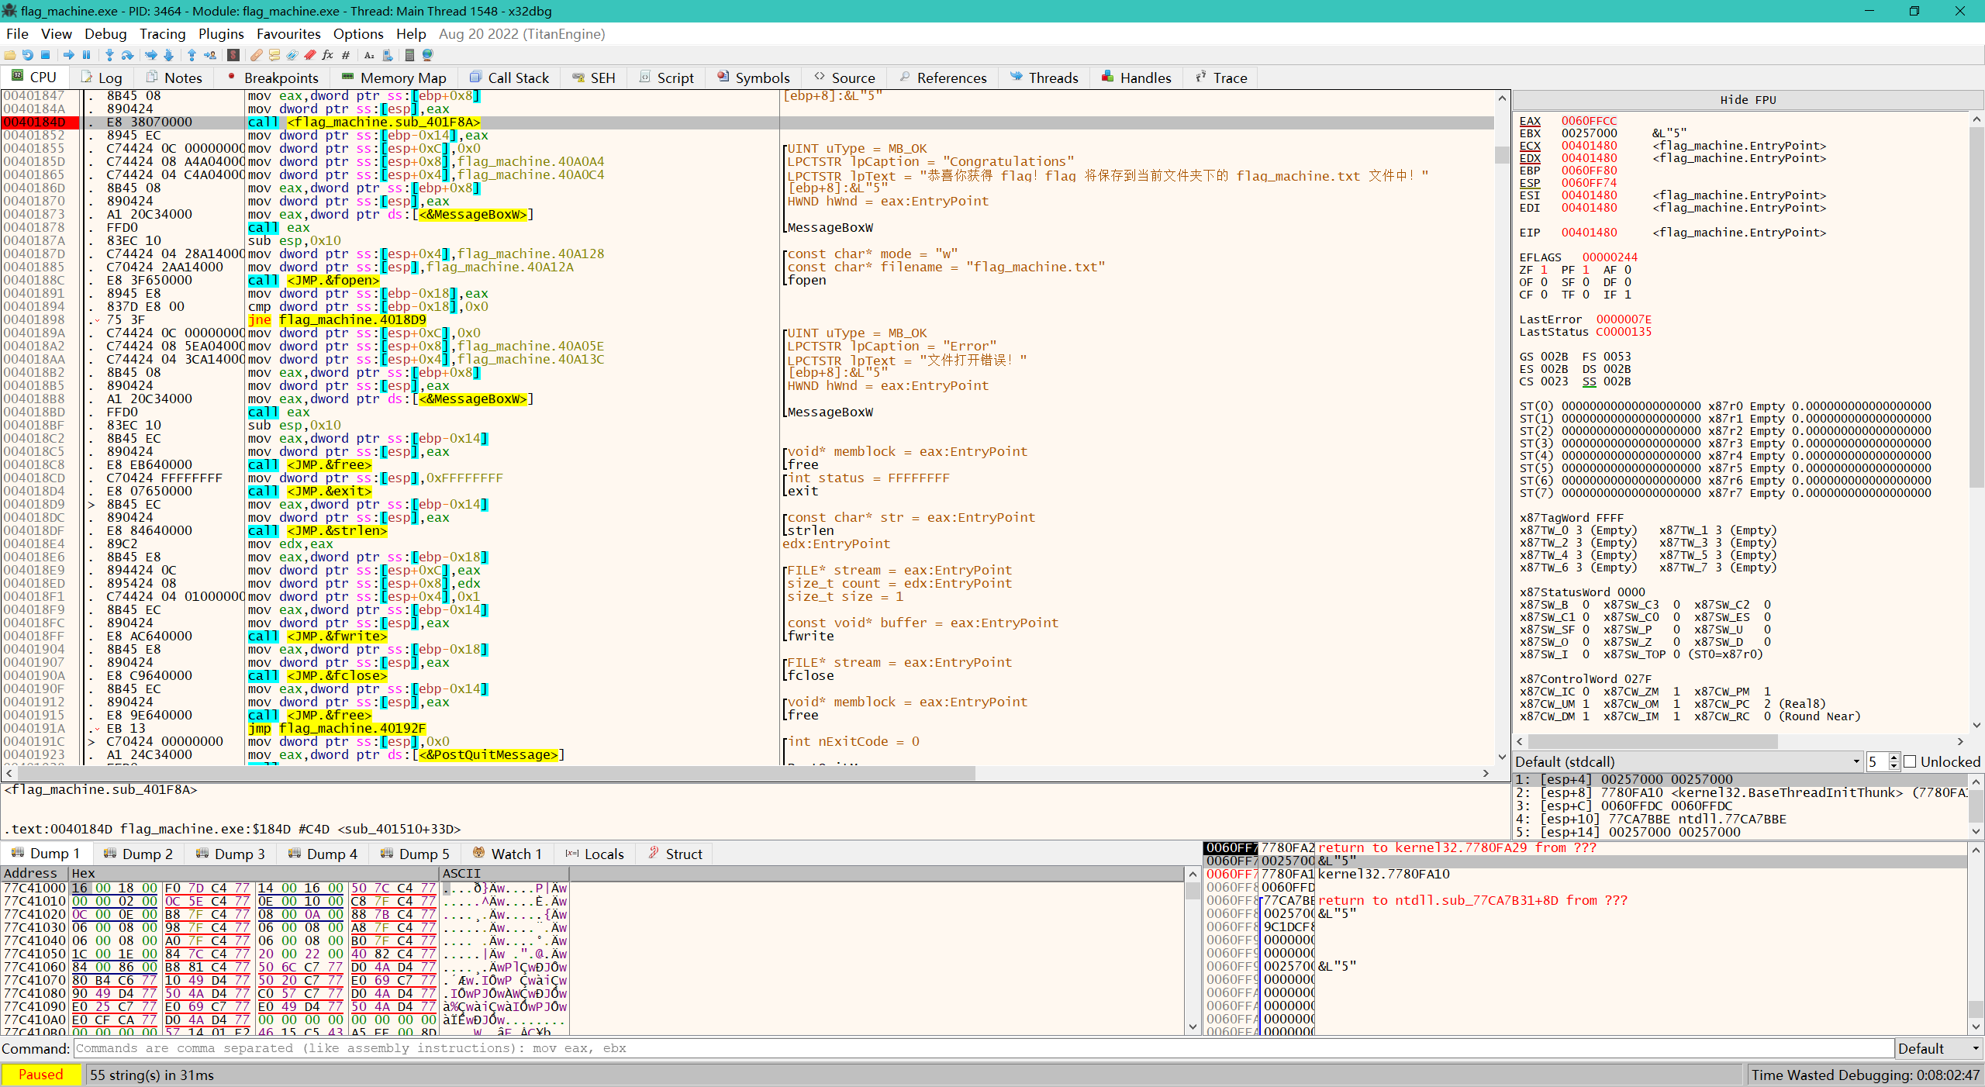The image size is (1985, 1087).
Task: Run the program with the arrow icon
Action: click(69, 55)
